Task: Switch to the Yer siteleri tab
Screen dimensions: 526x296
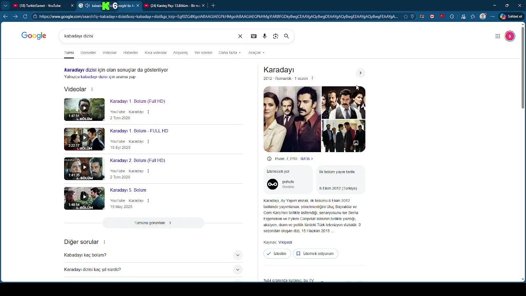Action: (203, 53)
